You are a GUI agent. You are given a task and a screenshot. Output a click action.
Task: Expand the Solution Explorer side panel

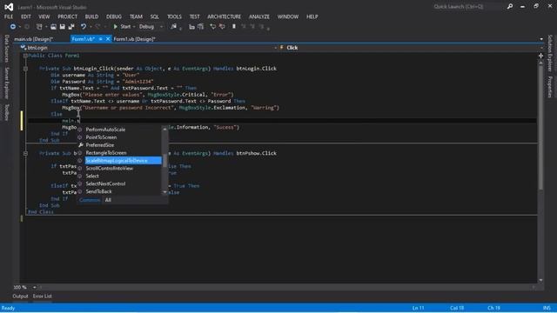tap(550, 53)
